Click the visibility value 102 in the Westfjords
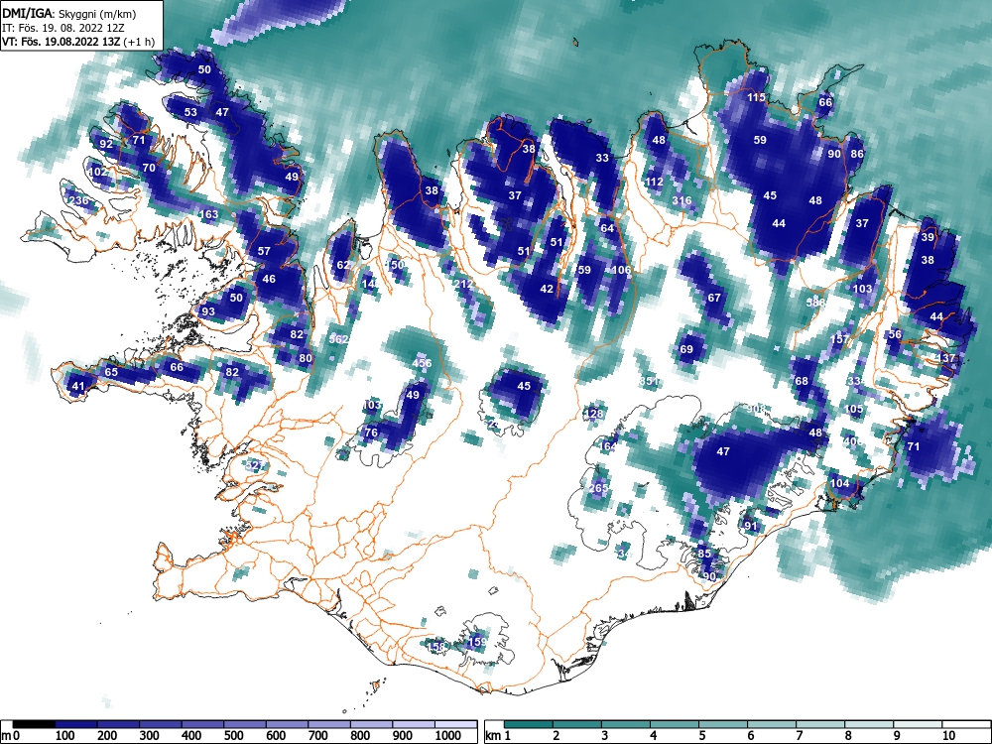 [x=97, y=172]
